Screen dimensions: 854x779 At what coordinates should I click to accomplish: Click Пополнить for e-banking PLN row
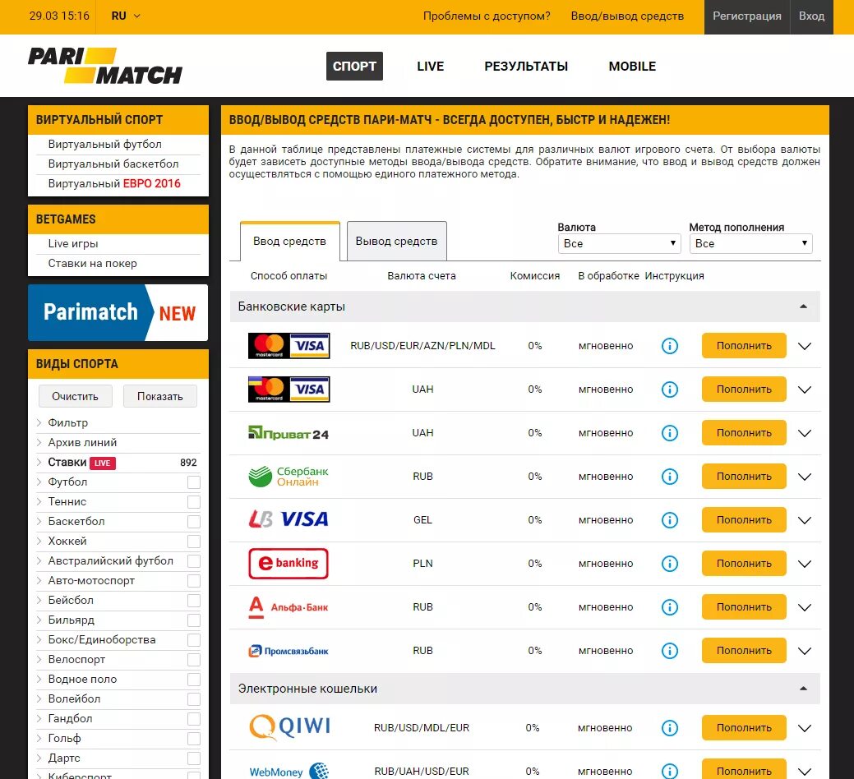pos(744,564)
